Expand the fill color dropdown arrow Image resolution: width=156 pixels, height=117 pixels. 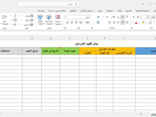tap(140, 23)
